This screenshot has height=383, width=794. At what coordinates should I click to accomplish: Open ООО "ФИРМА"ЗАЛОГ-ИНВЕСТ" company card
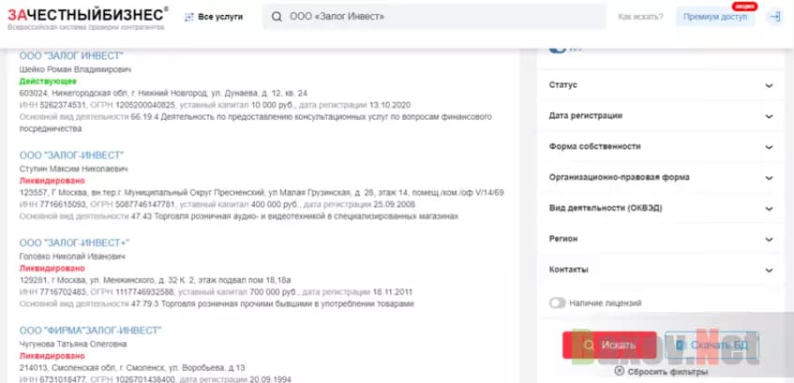pos(90,331)
